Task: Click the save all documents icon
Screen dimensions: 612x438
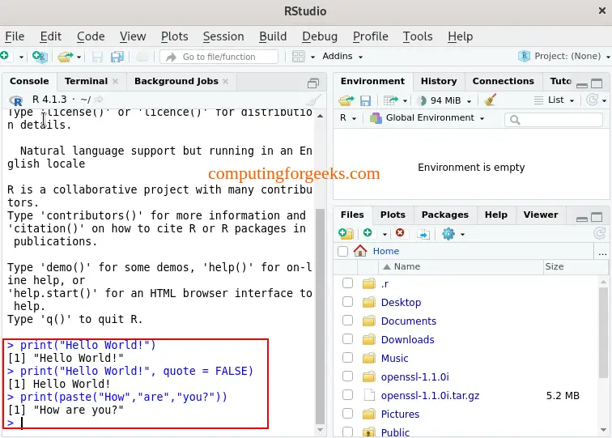Action: tap(117, 57)
